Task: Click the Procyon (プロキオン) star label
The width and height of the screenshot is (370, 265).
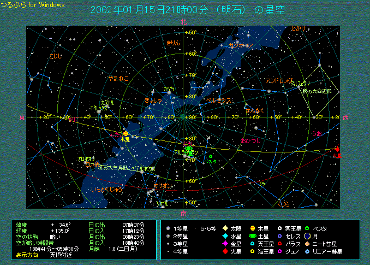Action: point(86,158)
